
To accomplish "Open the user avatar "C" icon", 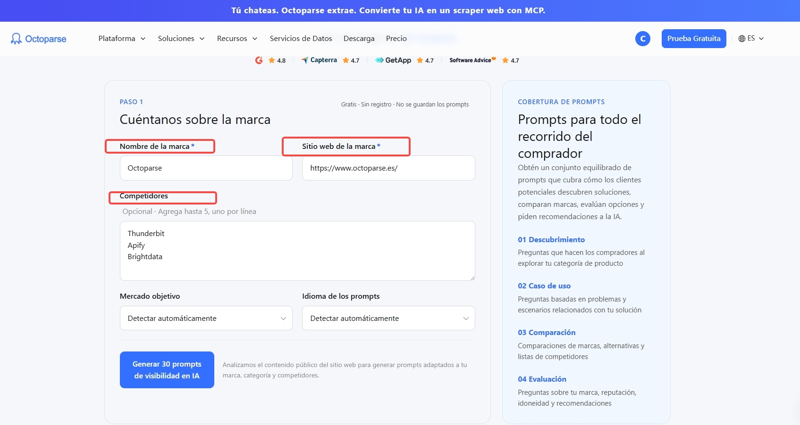I will click(642, 39).
